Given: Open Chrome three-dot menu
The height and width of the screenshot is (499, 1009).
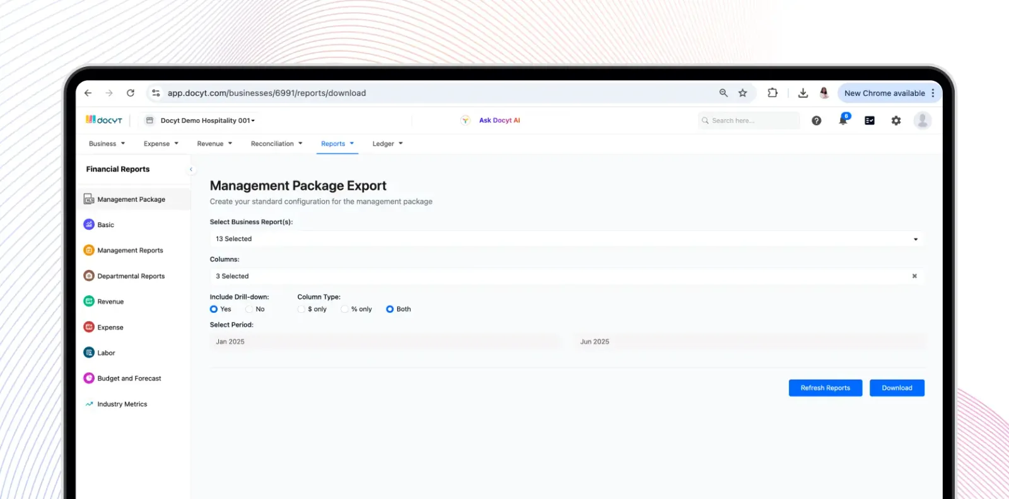Looking at the screenshot, I should pyautogui.click(x=933, y=93).
